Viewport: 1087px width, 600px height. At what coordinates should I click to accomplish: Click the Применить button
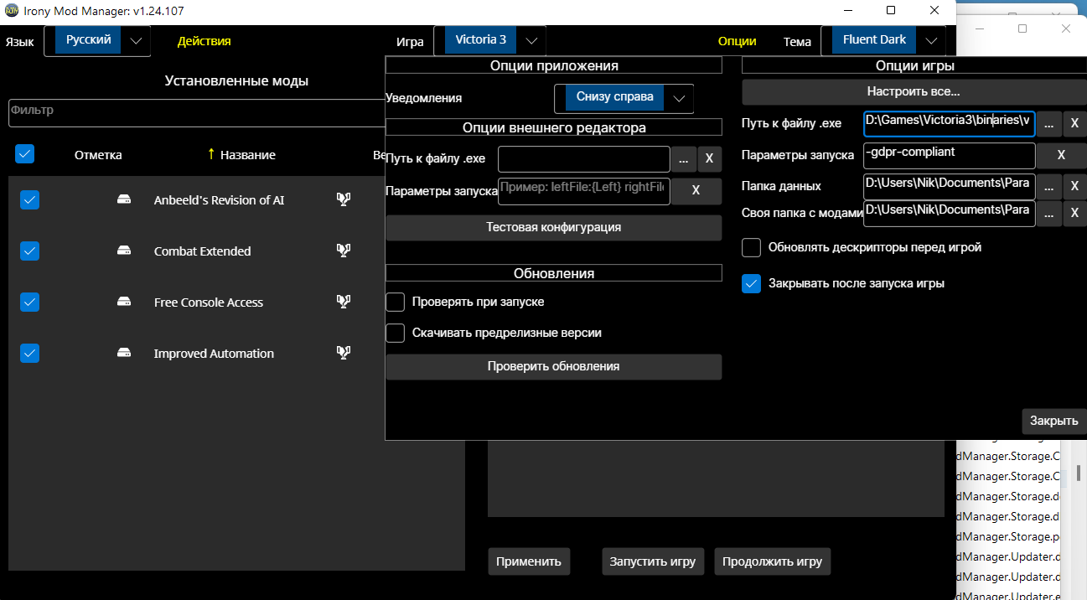point(529,561)
